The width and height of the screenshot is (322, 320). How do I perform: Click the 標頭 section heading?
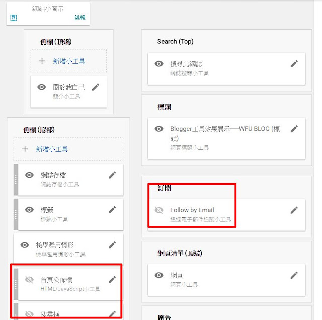coord(165,107)
